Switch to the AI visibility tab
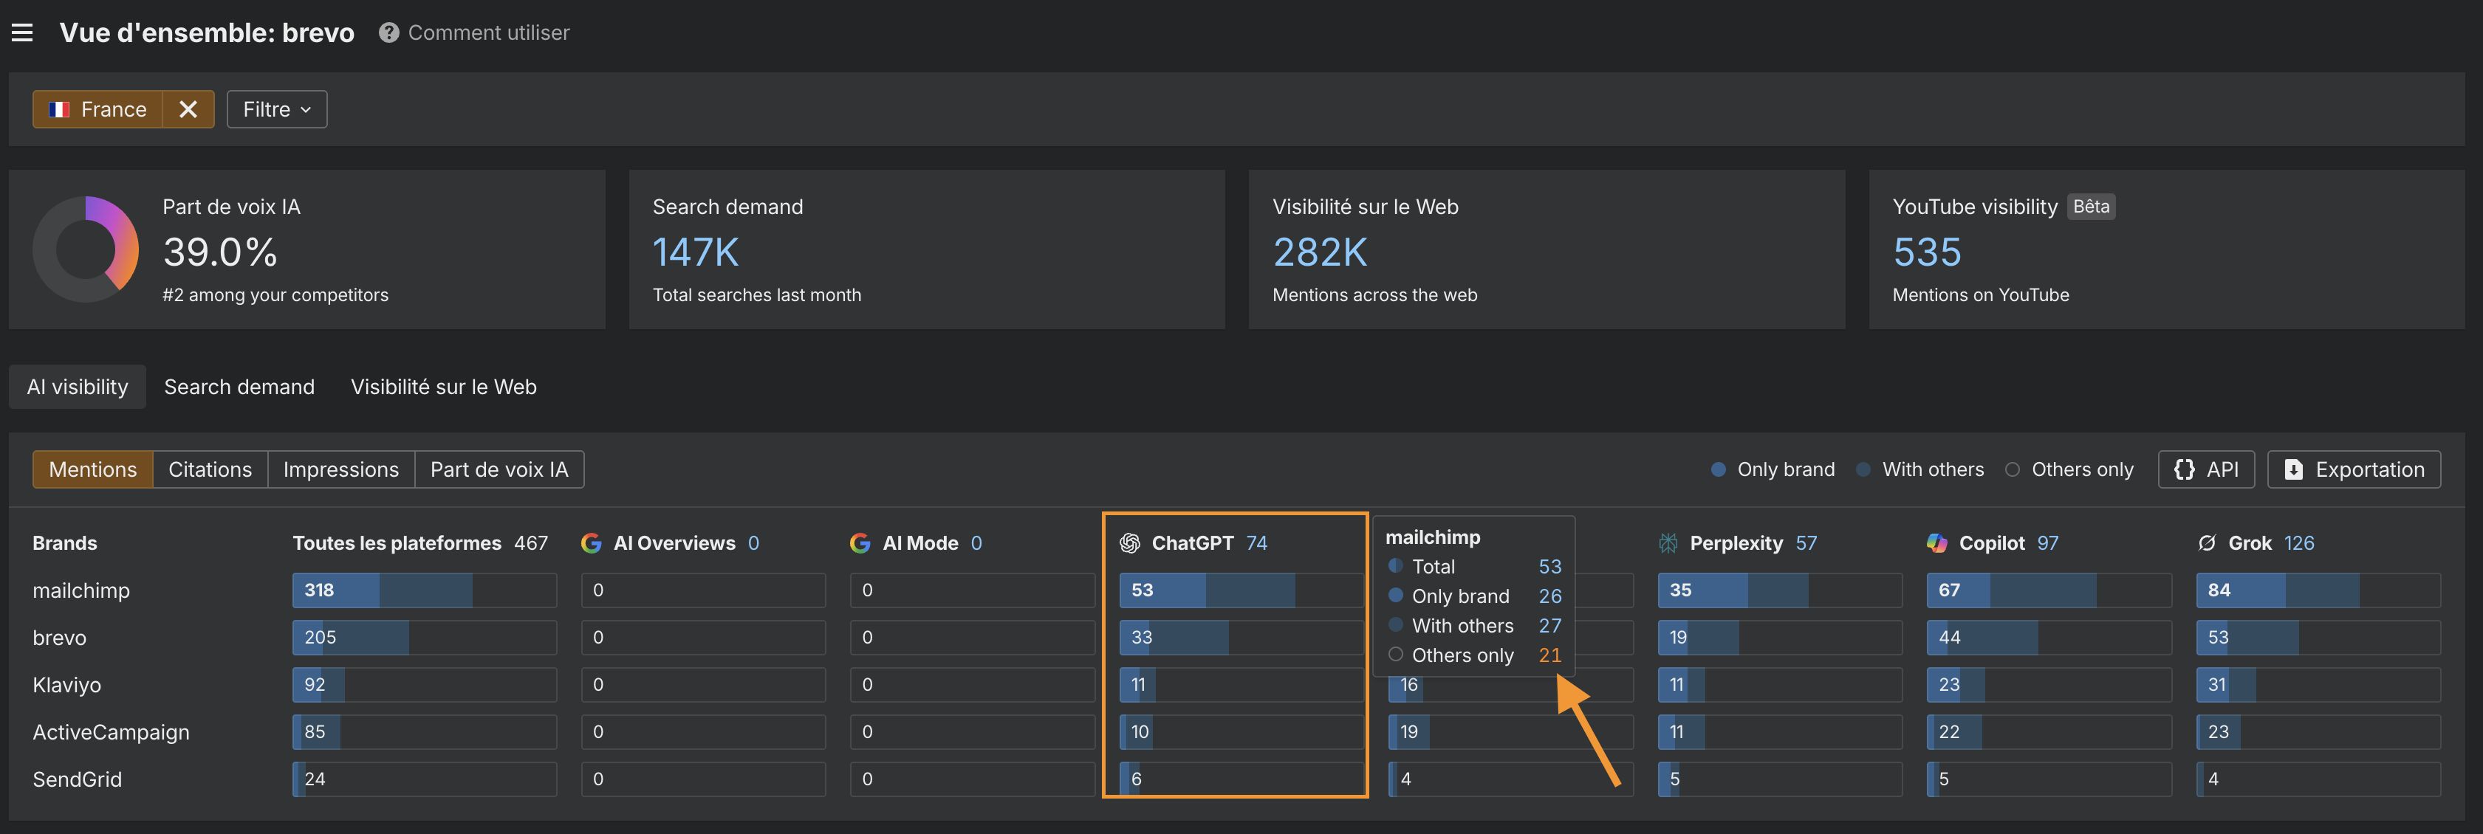 (x=77, y=386)
